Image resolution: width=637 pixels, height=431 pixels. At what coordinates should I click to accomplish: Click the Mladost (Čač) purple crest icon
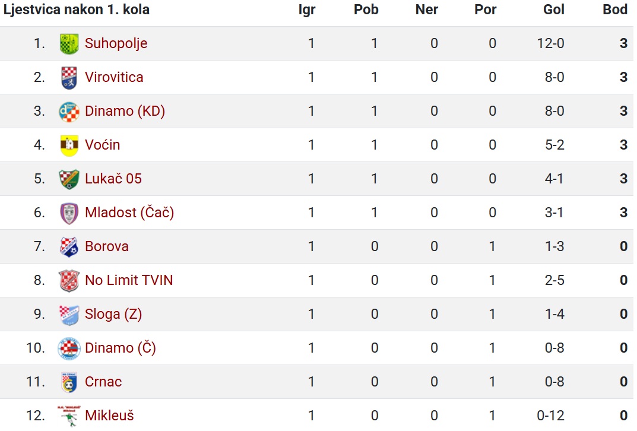[x=69, y=213]
